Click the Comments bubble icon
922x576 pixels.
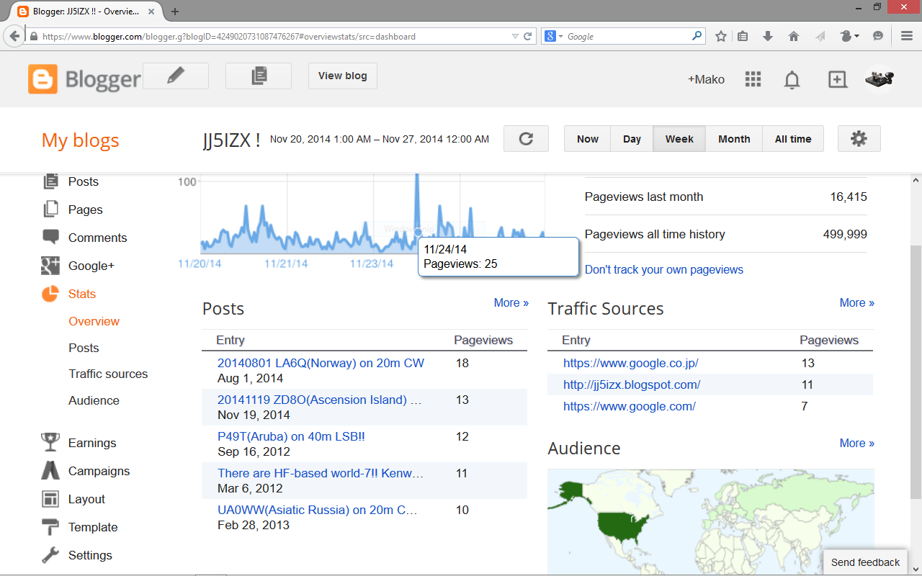click(50, 238)
